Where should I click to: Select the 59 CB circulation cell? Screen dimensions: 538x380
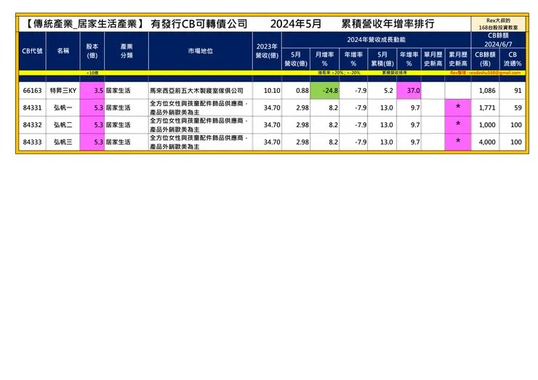tap(513, 108)
